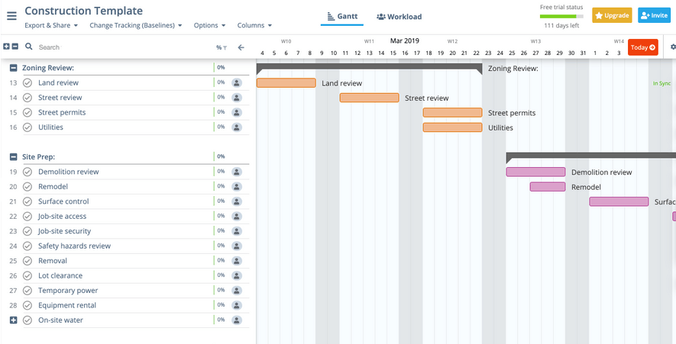
Task: Select the Equipment rental task name
Action: [x=67, y=305]
